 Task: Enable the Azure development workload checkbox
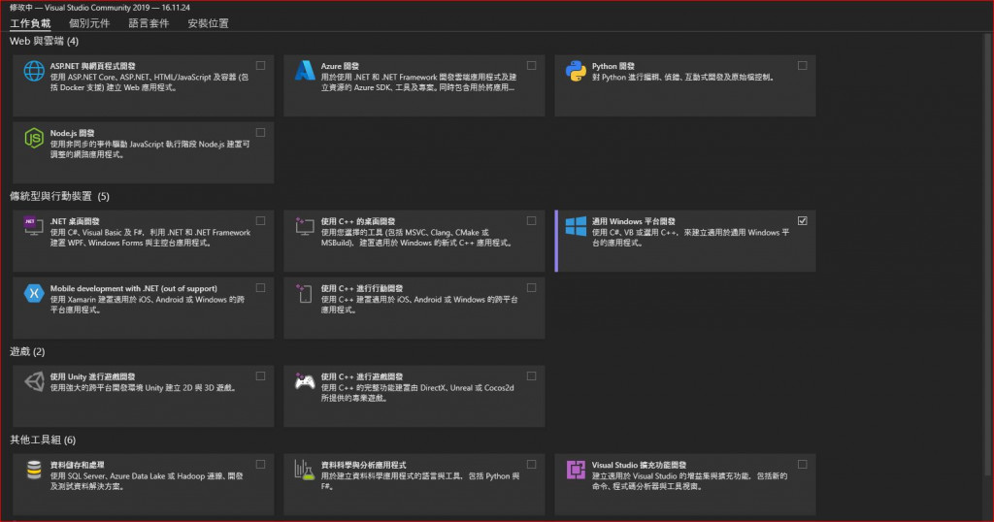click(x=531, y=65)
